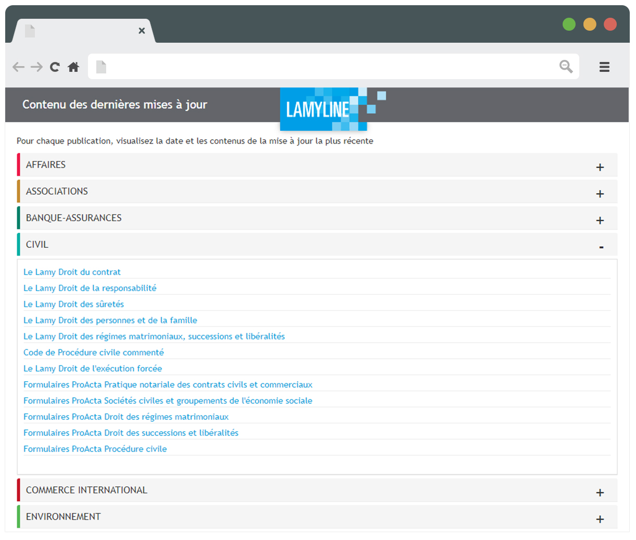Collapse the CIVIL section
Viewport: 636px width, 540px height.
[x=601, y=247]
